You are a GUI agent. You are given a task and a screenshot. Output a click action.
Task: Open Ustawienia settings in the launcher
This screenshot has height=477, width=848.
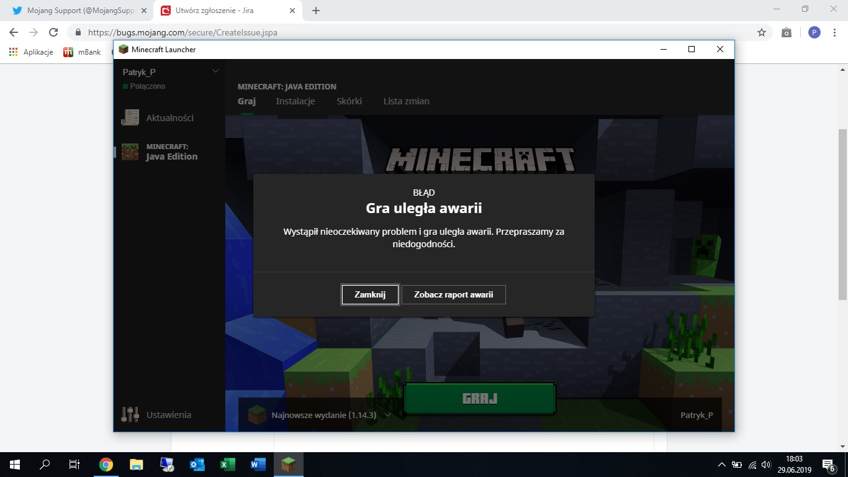(156, 415)
